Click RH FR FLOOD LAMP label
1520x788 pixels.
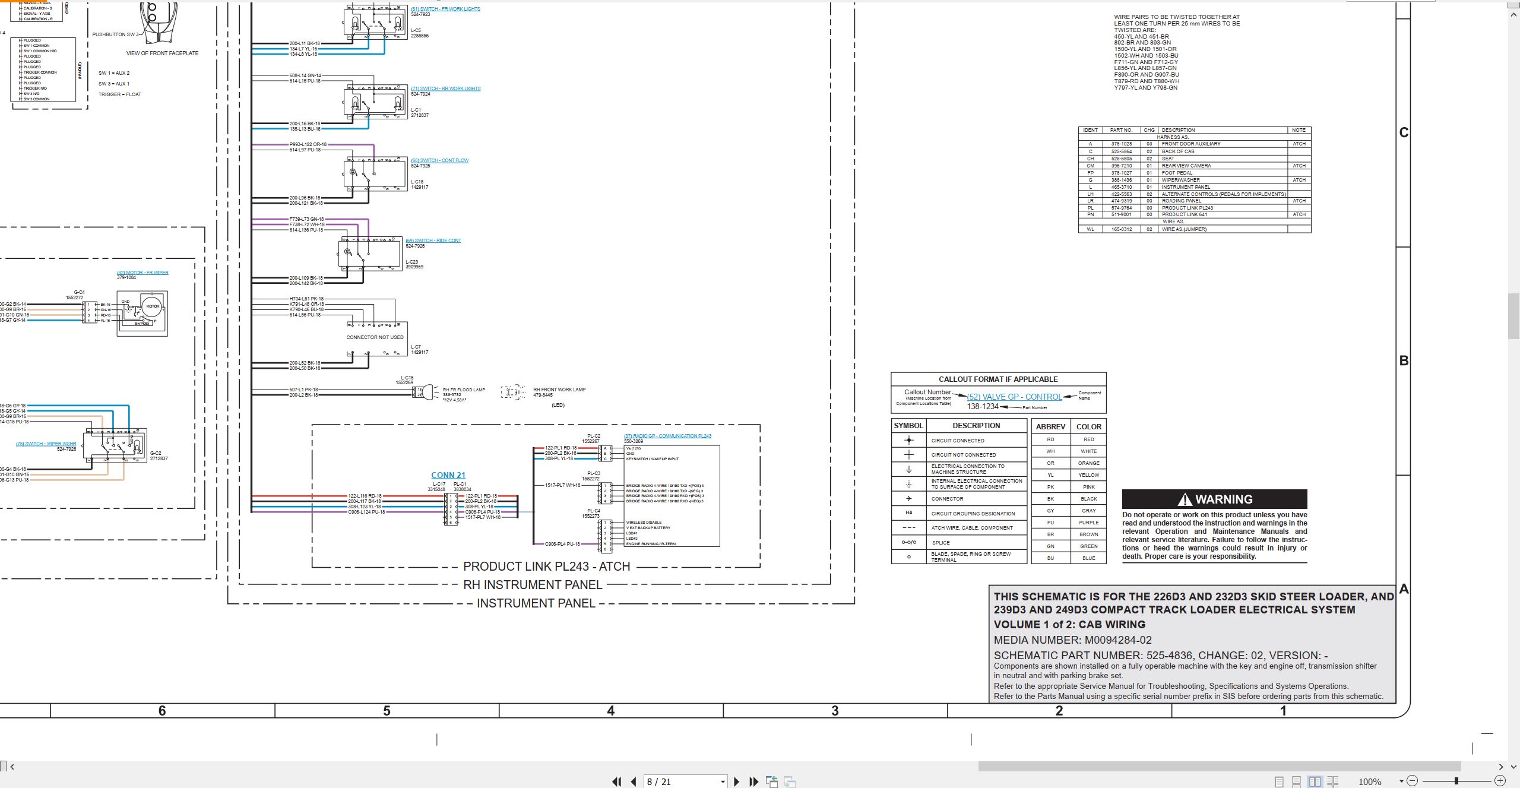464,390
